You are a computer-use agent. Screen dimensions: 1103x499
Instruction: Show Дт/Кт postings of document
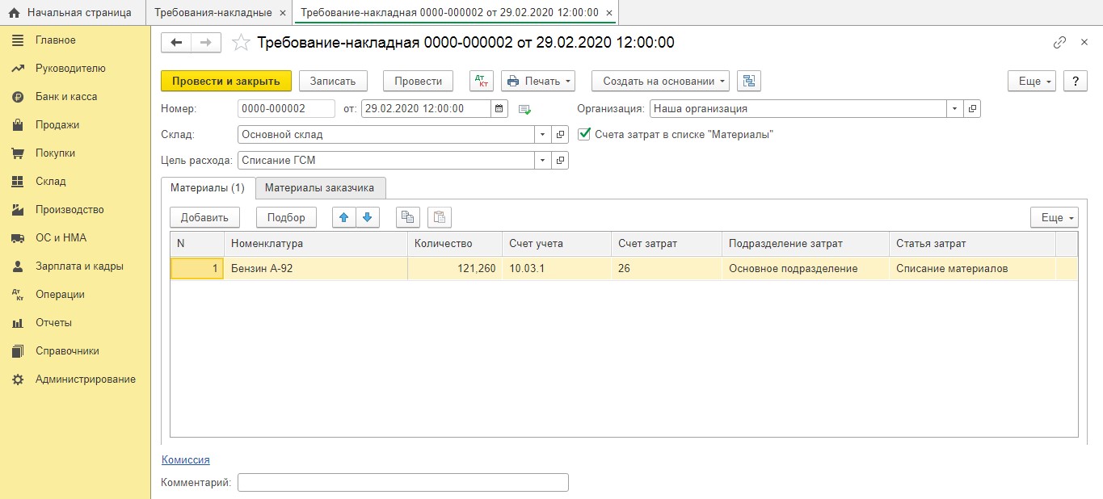pos(482,81)
